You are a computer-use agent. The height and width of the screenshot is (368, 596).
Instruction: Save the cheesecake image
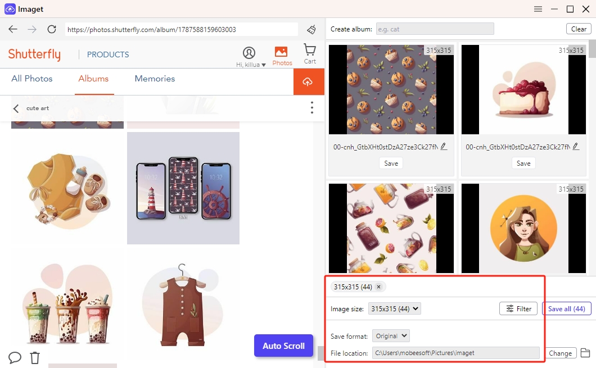523,163
